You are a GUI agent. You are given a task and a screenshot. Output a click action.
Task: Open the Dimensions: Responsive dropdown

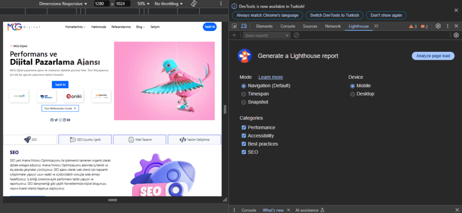pyautogui.click(x=63, y=4)
